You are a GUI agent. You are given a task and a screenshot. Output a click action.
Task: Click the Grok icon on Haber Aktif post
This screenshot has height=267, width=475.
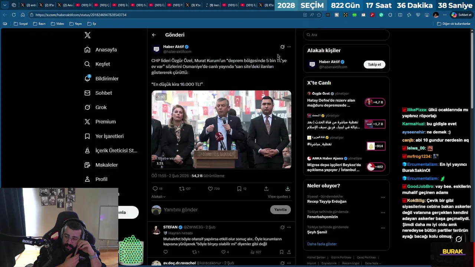(x=282, y=47)
